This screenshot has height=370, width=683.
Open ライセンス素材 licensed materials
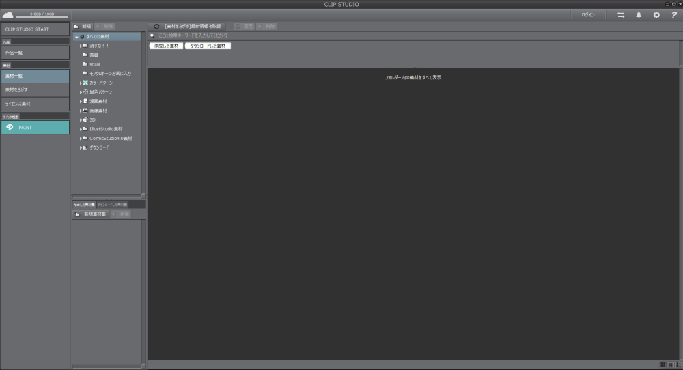[x=35, y=104]
